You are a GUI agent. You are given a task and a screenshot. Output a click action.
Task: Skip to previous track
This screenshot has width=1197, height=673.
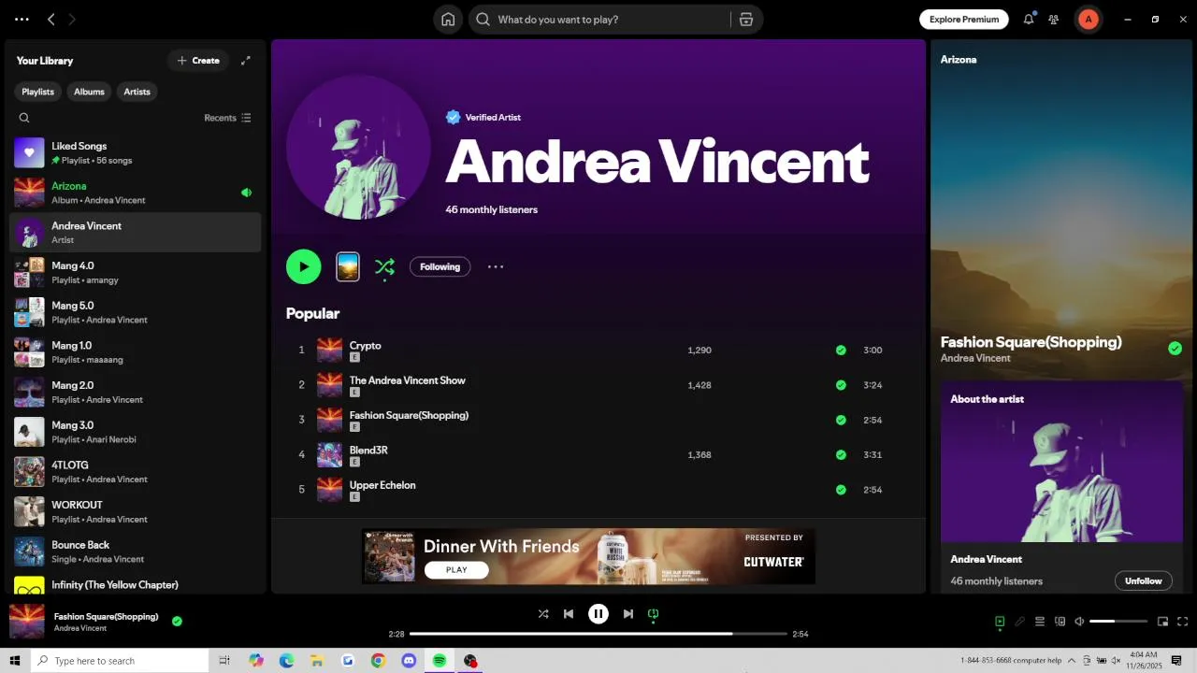point(569,614)
